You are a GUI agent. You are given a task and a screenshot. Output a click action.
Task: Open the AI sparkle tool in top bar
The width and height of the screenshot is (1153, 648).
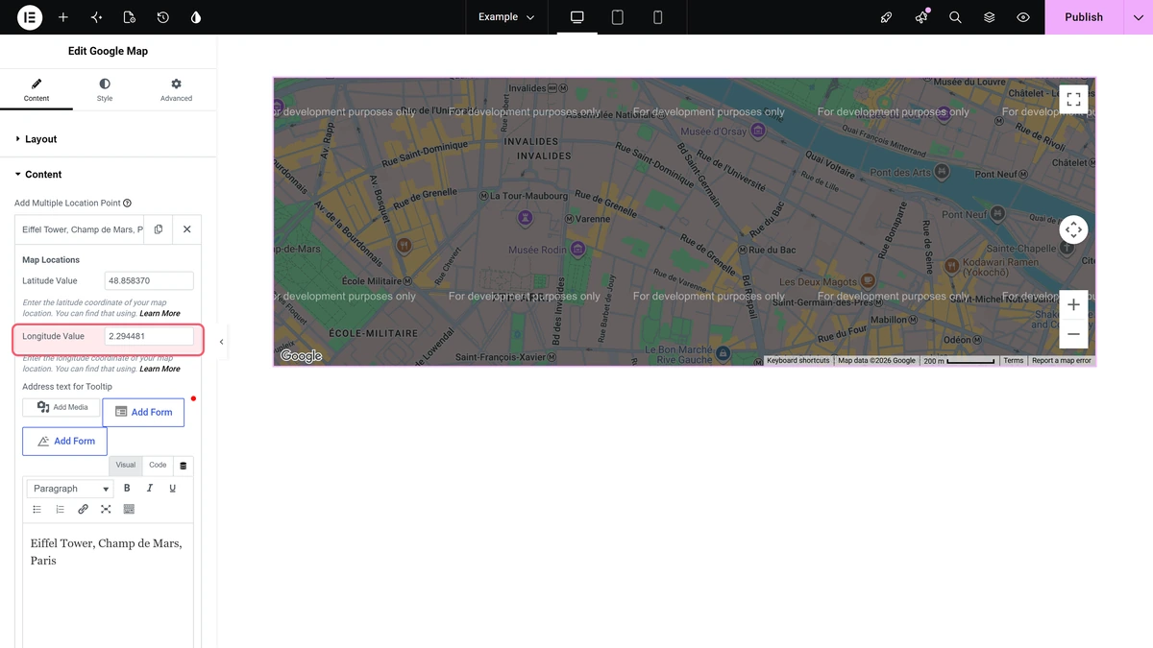96,17
